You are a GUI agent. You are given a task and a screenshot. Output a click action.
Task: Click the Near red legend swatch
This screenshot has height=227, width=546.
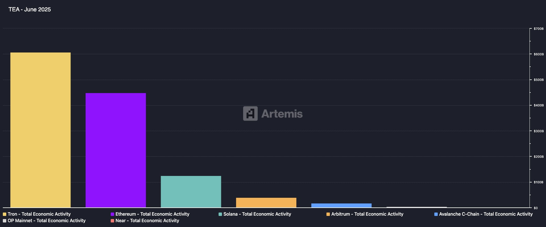(112, 221)
